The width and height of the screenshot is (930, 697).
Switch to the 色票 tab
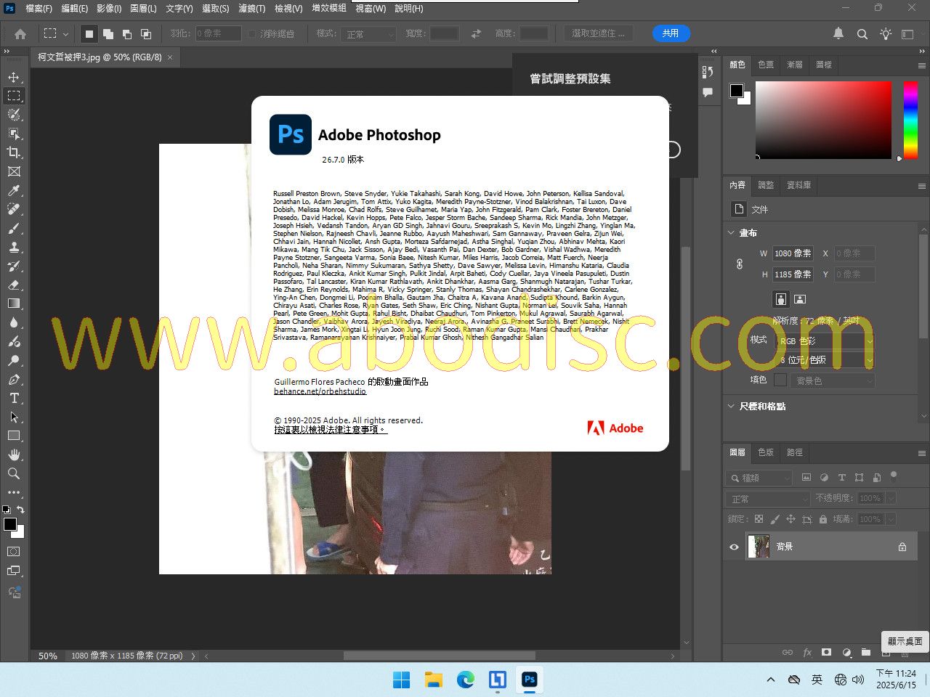pos(766,65)
